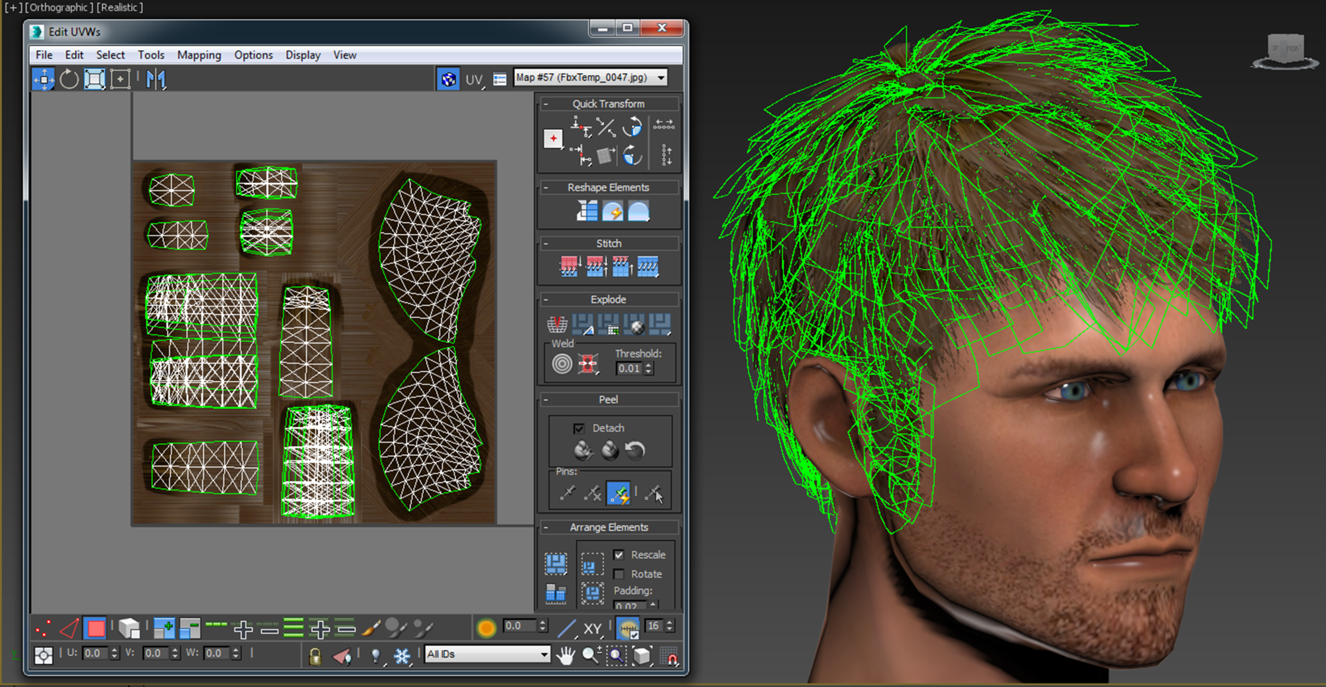Open the All IDs material dropdown
Viewport: 1326px width, 687px height.
click(487, 655)
